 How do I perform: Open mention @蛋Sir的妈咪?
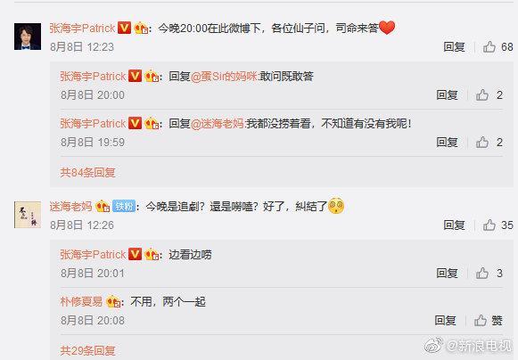click(x=224, y=77)
